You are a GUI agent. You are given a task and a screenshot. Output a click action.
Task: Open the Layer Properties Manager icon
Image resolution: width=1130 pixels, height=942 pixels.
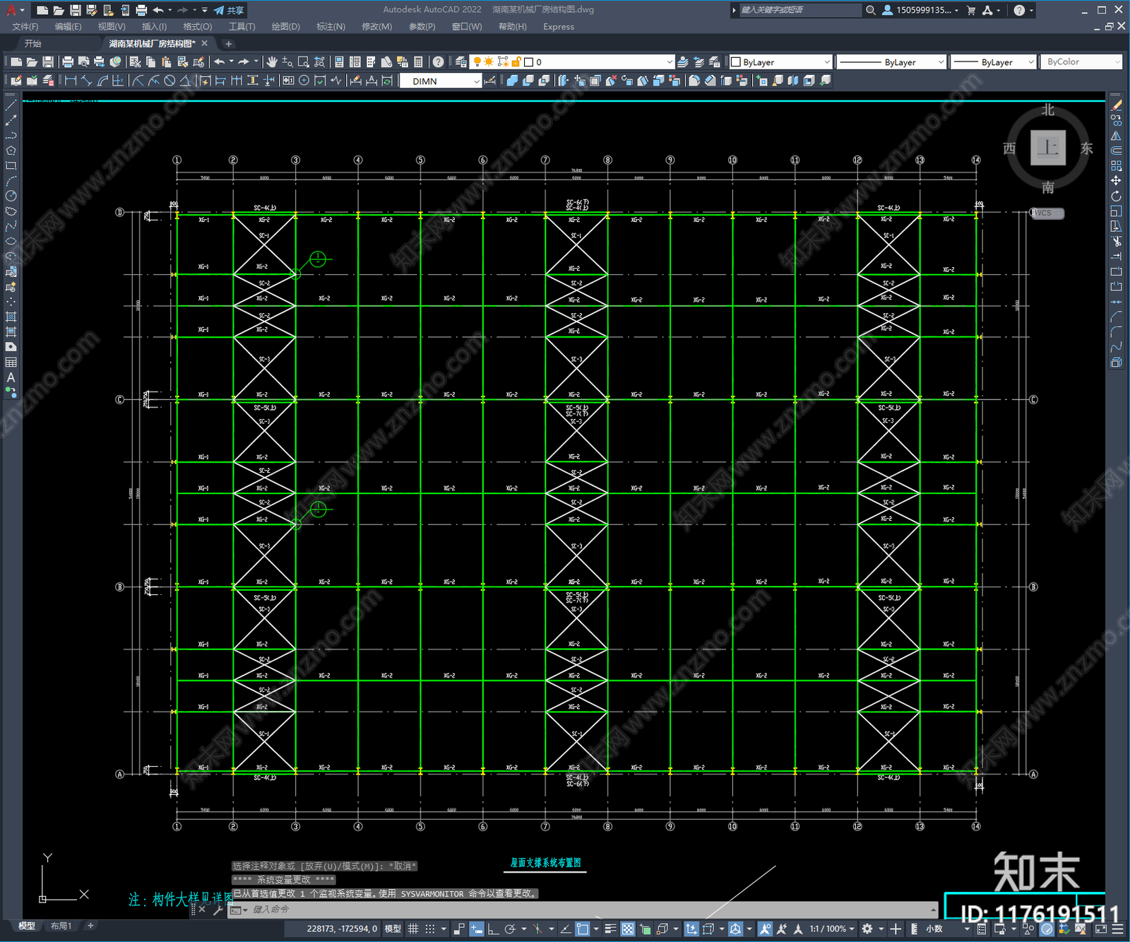point(461,62)
